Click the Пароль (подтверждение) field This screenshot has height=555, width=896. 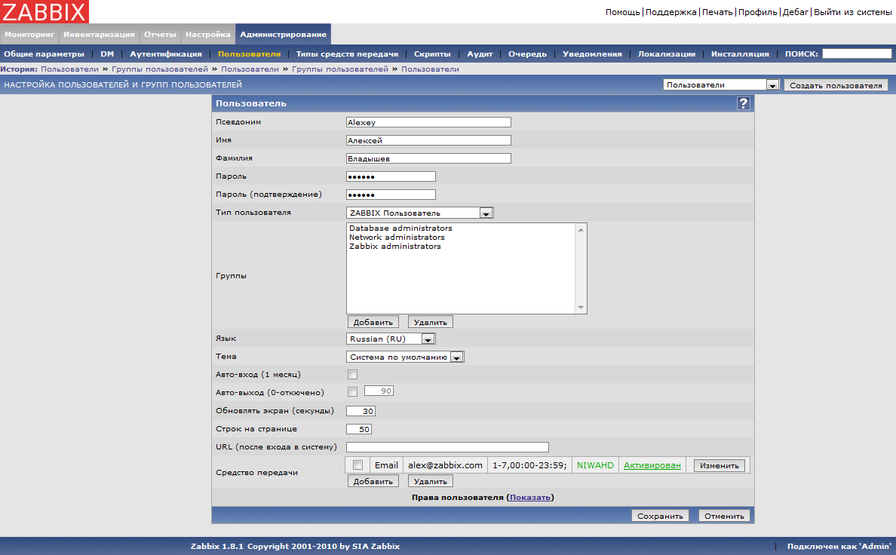tap(391, 195)
